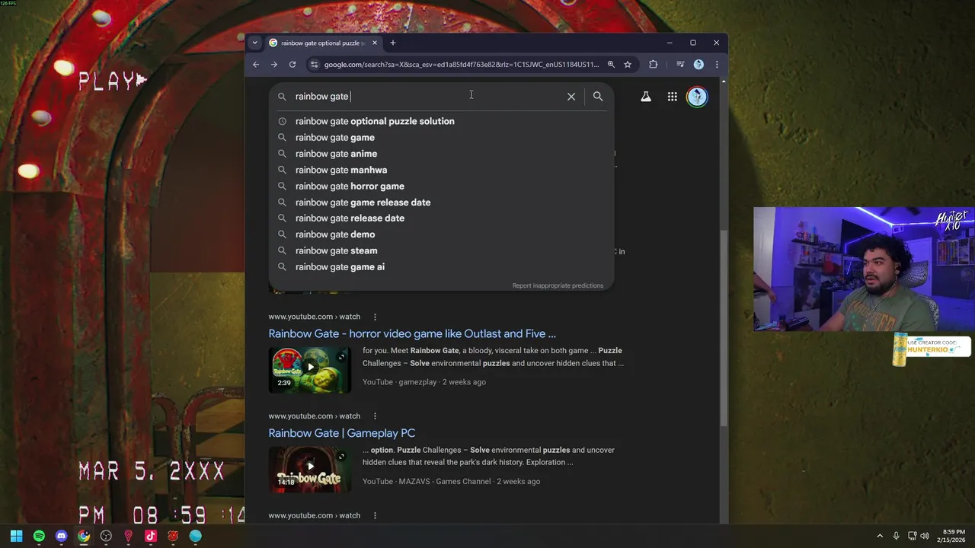View site information icon in address bar
Image resolution: width=975 pixels, height=548 pixels.
pos(314,65)
